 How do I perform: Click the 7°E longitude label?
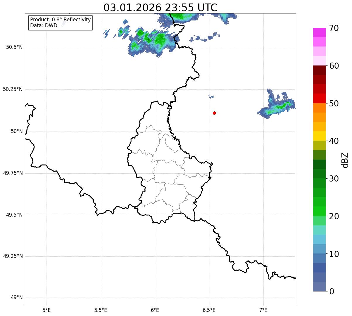click(263, 310)
